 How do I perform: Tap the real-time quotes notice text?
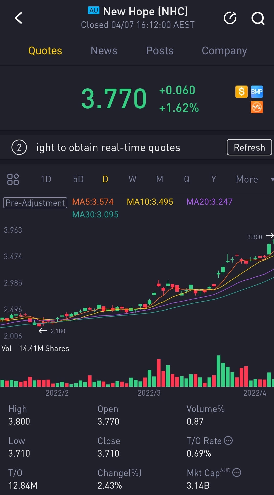(108, 148)
